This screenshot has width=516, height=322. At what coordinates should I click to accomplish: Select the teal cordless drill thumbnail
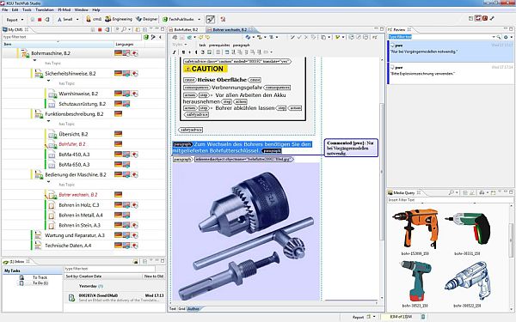click(x=415, y=282)
